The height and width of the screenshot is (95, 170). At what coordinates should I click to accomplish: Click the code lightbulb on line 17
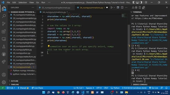pyautogui.click(x=49, y=46)
